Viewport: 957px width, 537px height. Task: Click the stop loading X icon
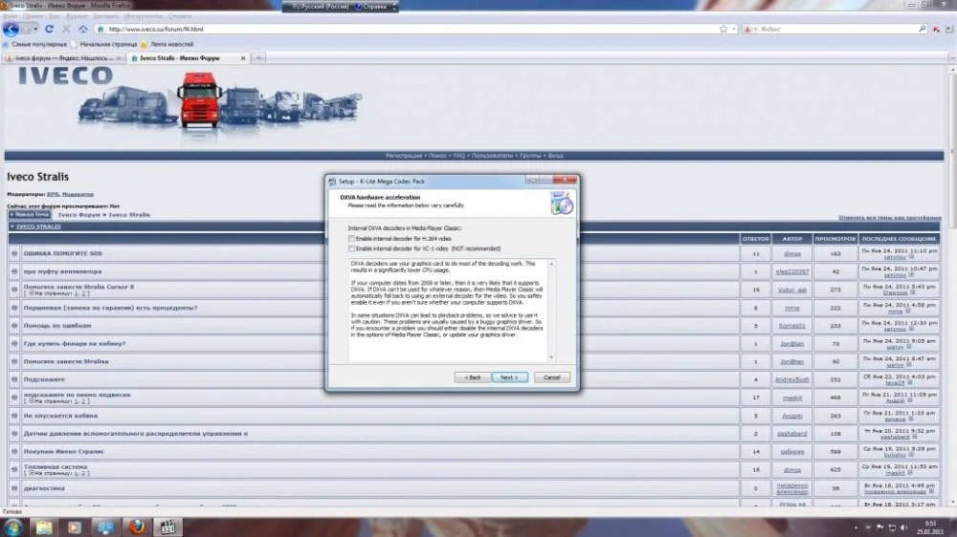coord(66,29)
